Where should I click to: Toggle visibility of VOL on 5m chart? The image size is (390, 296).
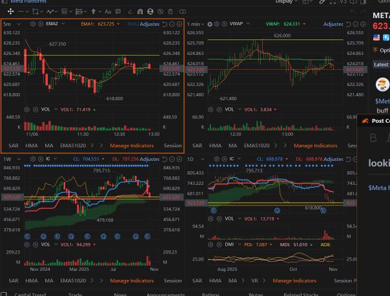35,110
